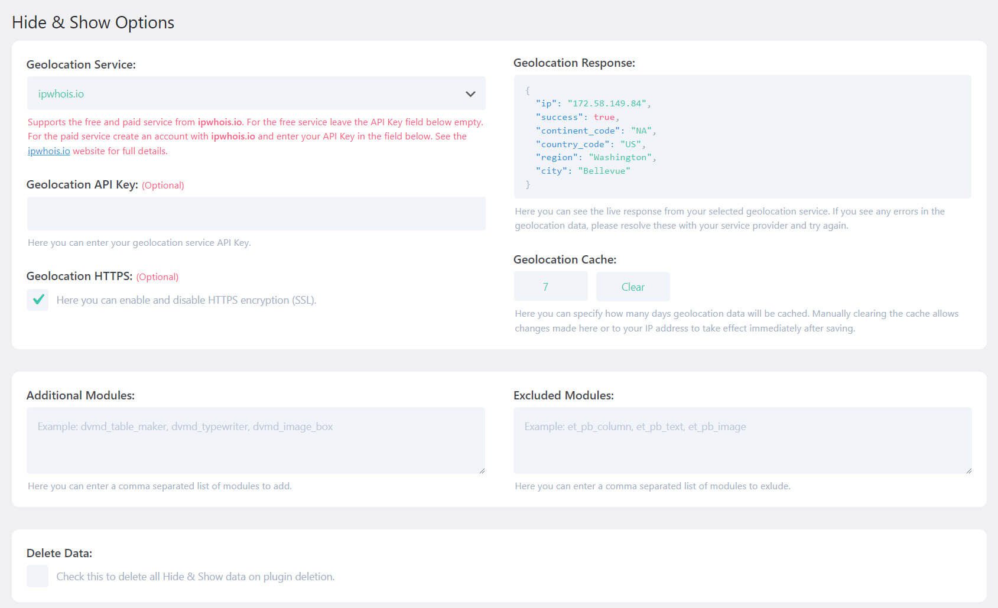Image resolution: width=998 pixels, height=608 pixels.
Task: Click the (Optional) label beside Geolocation API Key
Action: pos(163,185)
